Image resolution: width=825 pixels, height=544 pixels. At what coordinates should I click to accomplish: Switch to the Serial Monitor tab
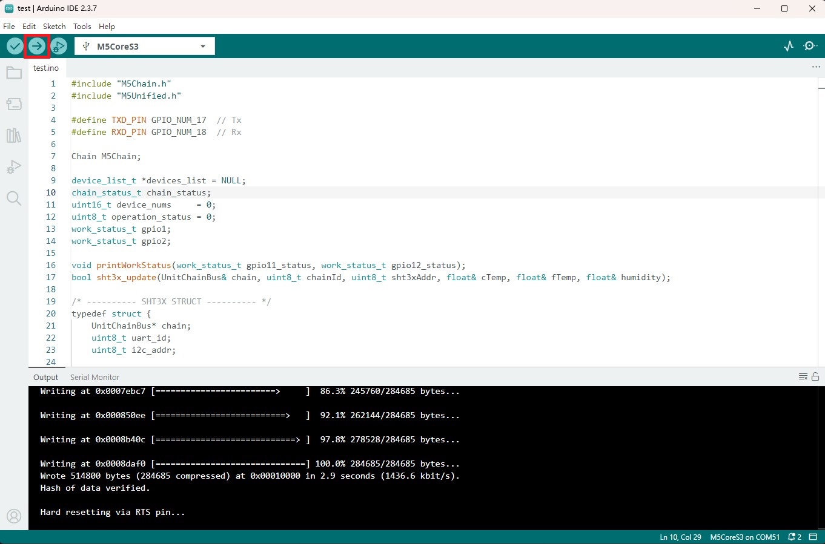click(94, 377)
